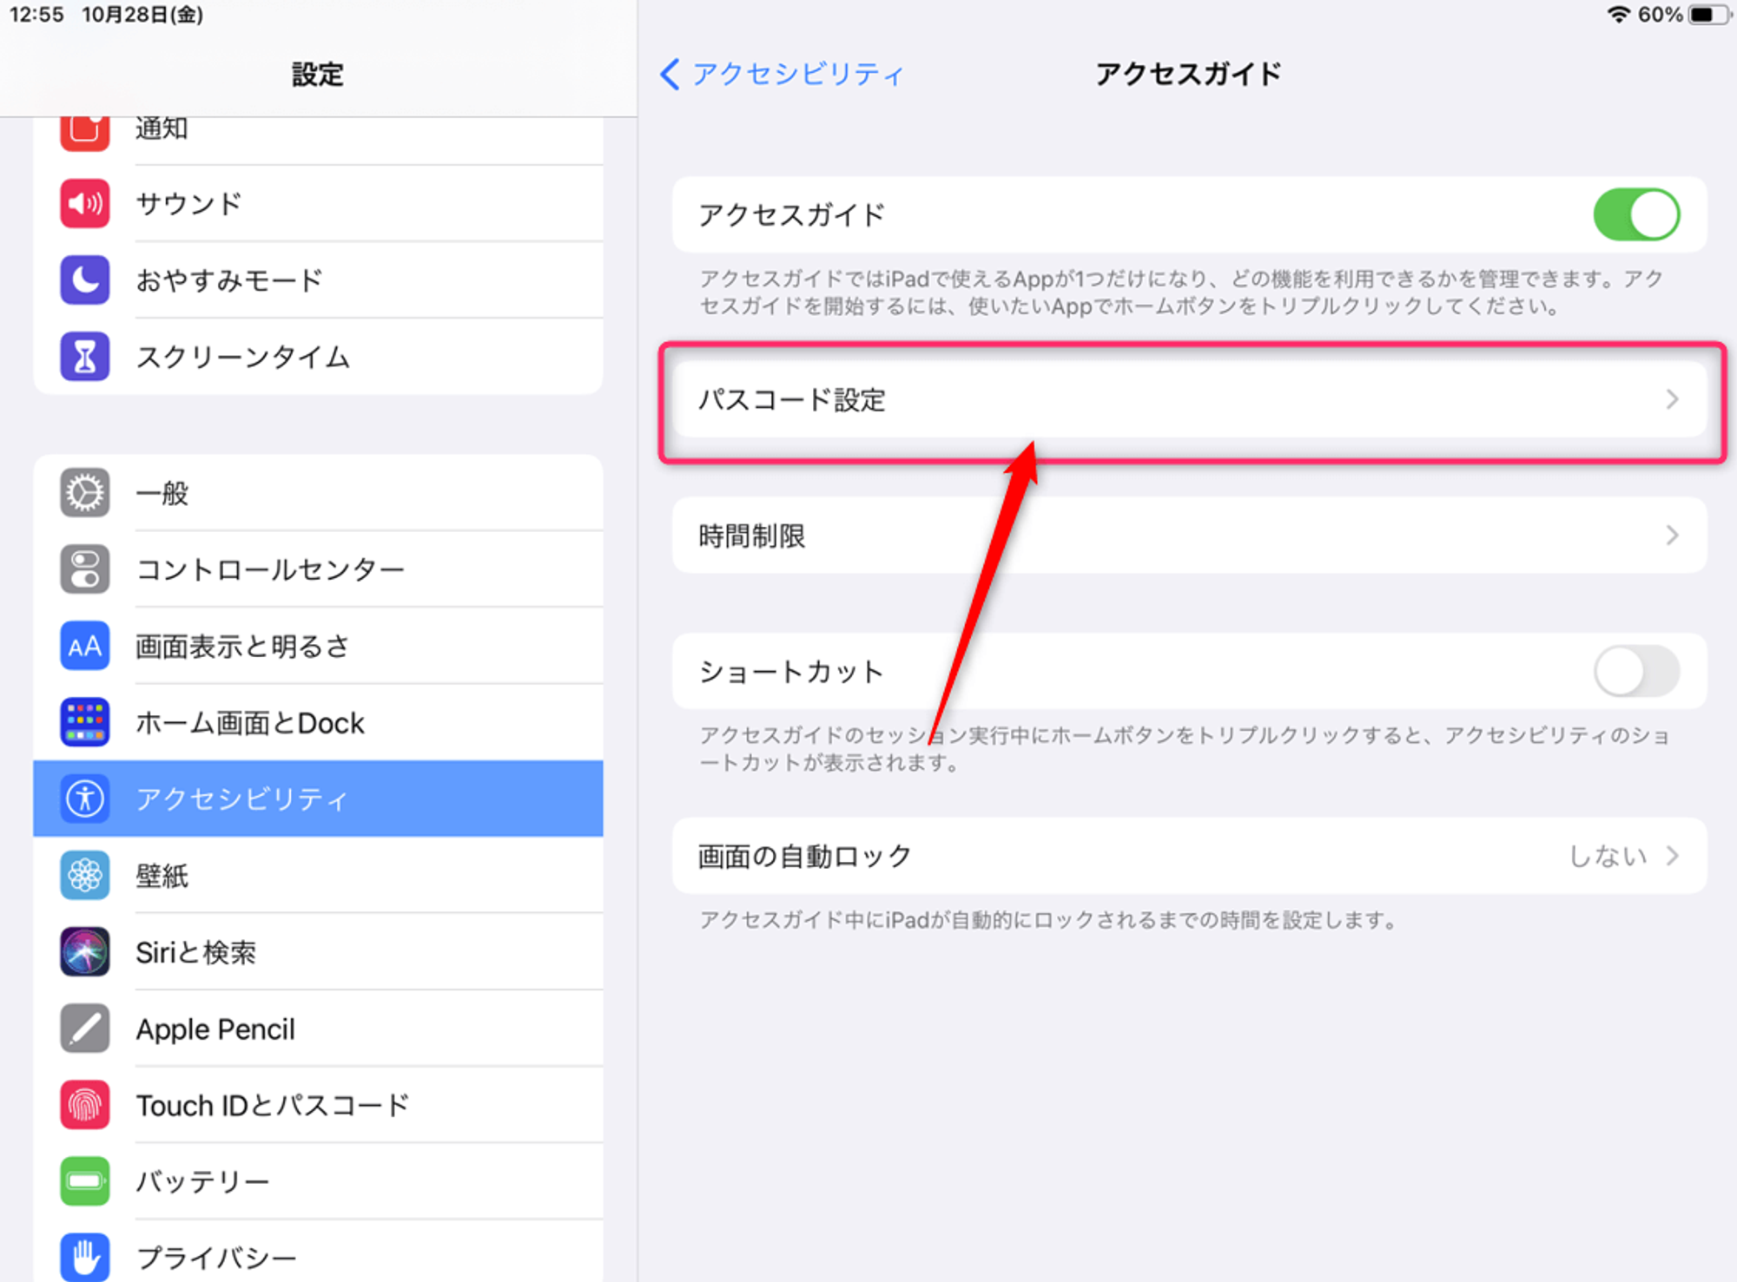Open the Apple Pencil settings
This screenshot has width=1737, height=1282.
318,1029
